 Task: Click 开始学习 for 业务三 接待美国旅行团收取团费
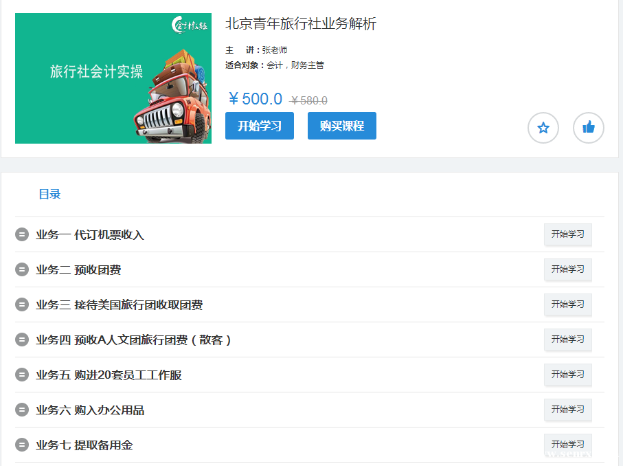pyautogui.click(x=567, y=304)
